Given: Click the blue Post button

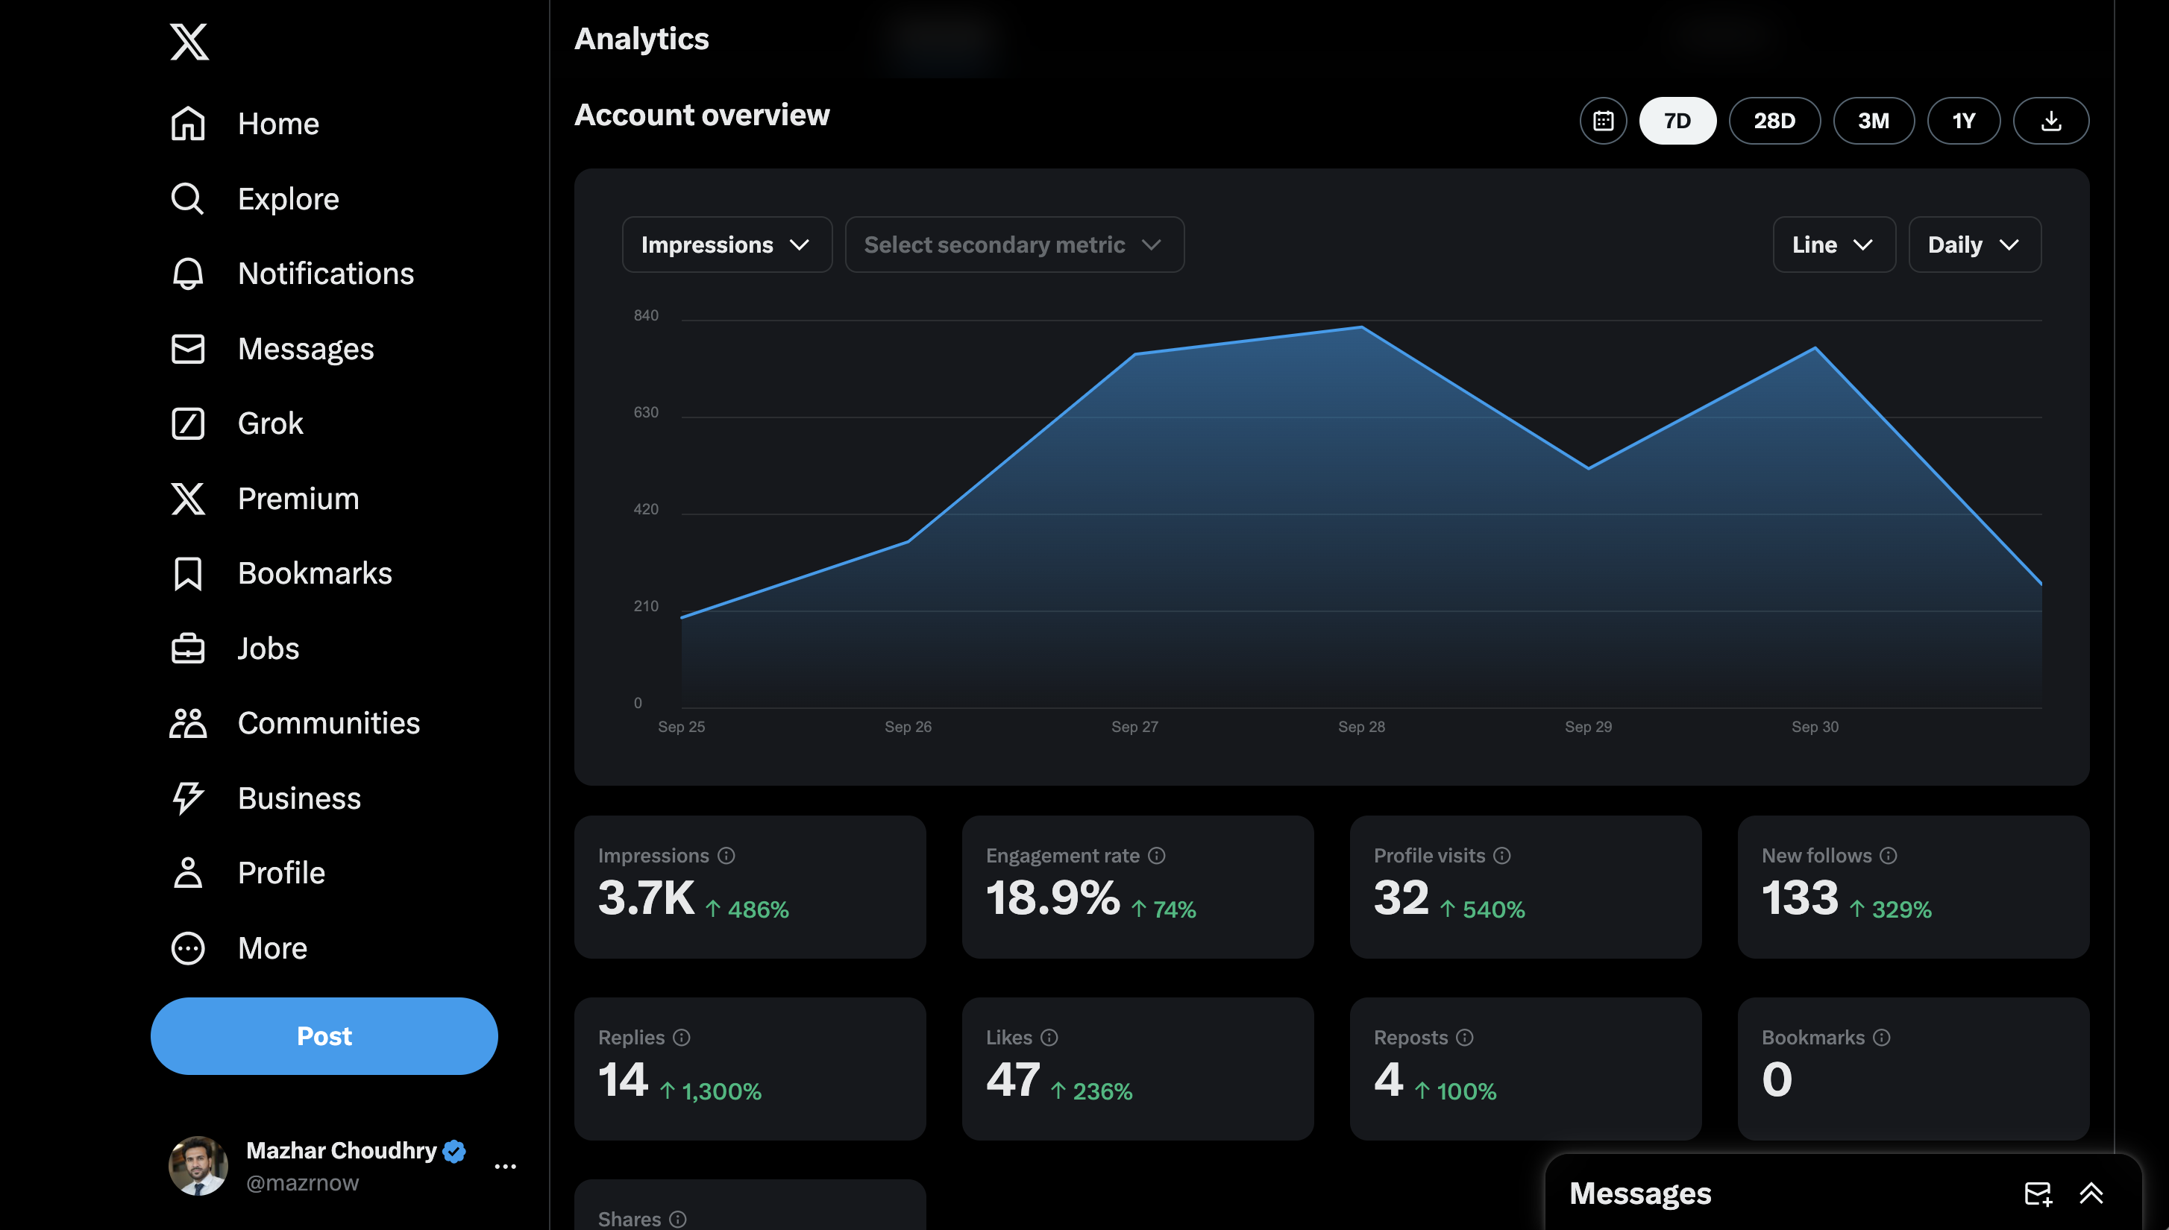Looking at the screenshot, I should pos(324,1035).
